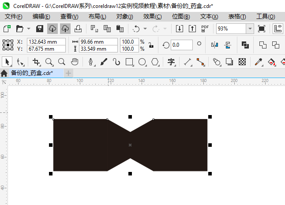Select the Transparency checkerboard tool
The image size is (285, 205).
tap(242, 62)
